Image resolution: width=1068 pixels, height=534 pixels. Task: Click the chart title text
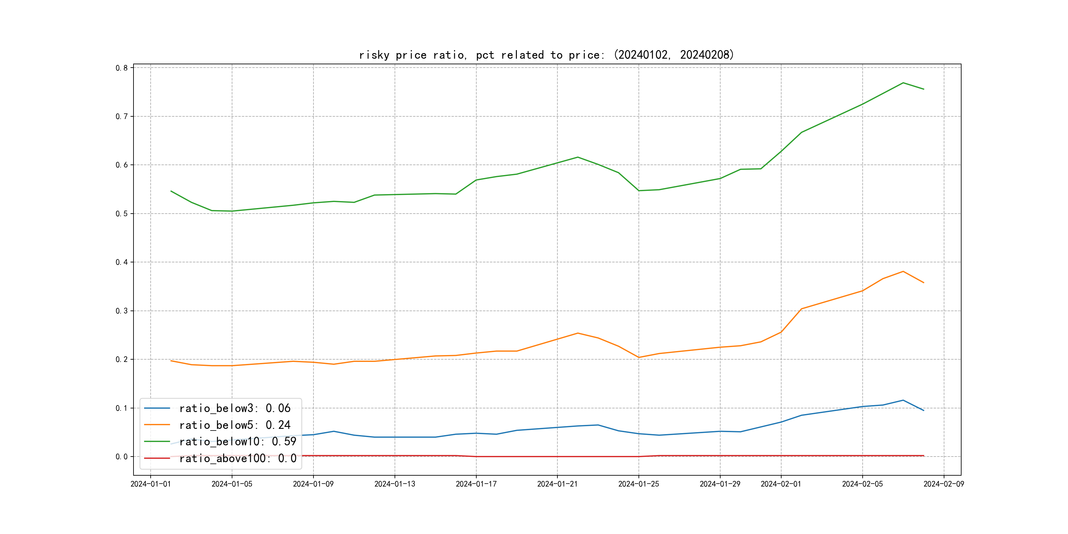tap(546, 55)
